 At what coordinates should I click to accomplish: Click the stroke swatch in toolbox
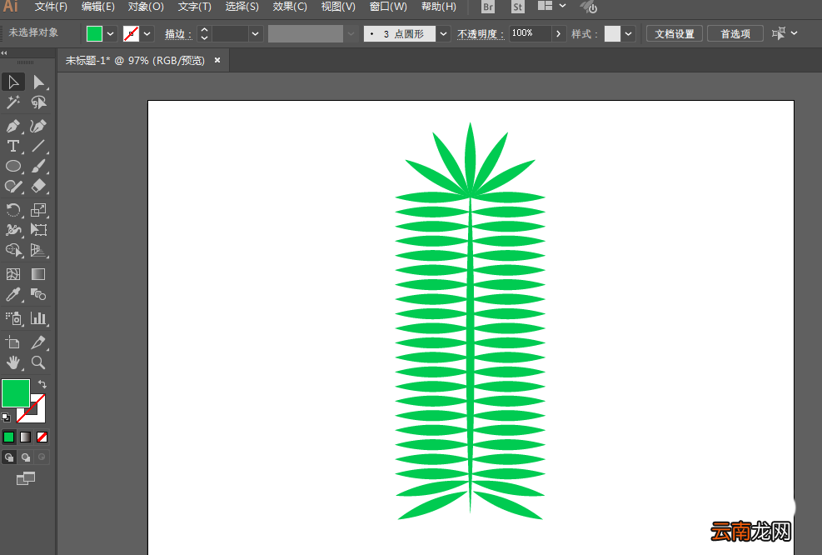coord(37,415)
